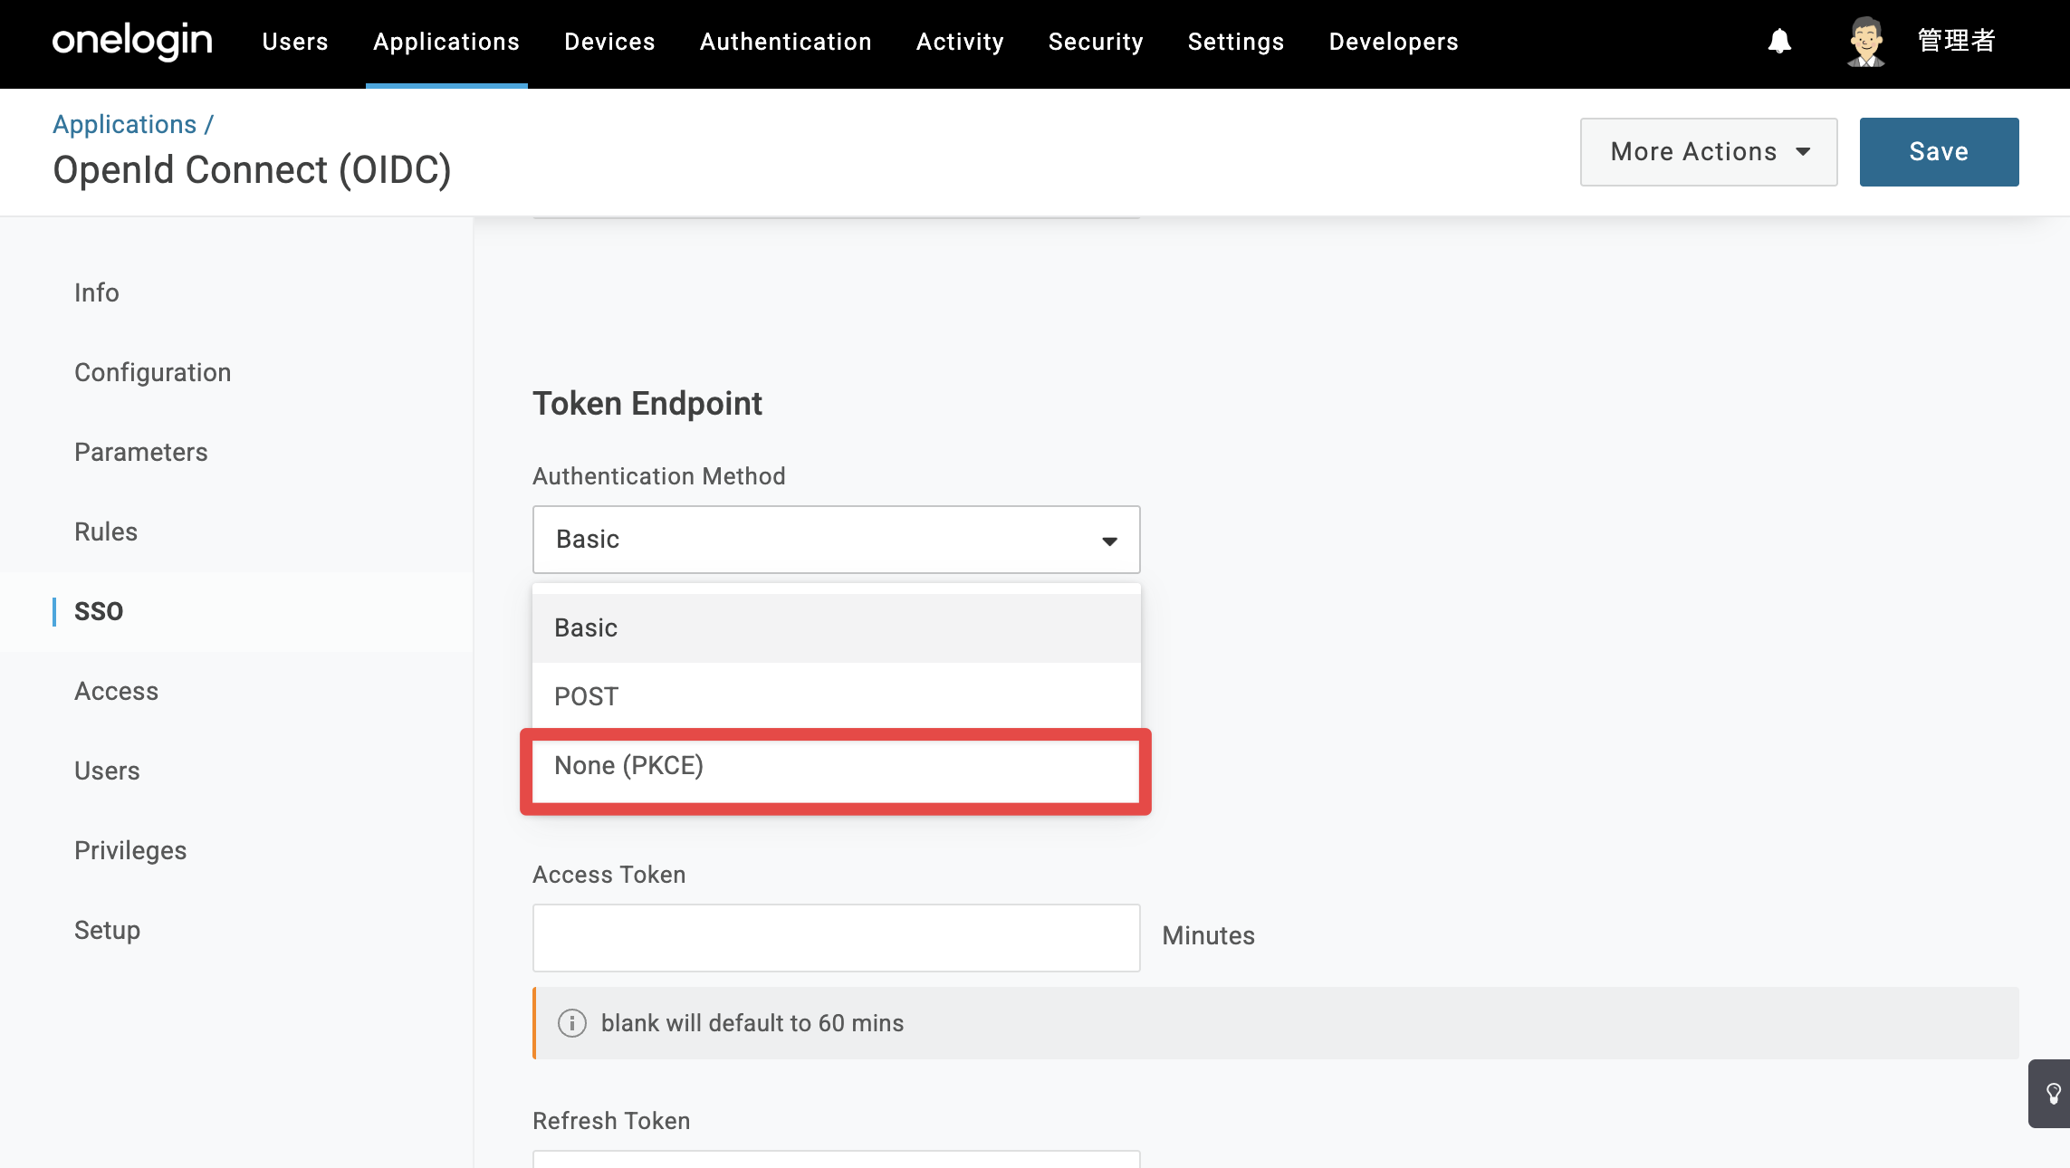Viewport: 2070px width, 1168px height.
Task: Click the Access Token label
Action: pos(609,875)
